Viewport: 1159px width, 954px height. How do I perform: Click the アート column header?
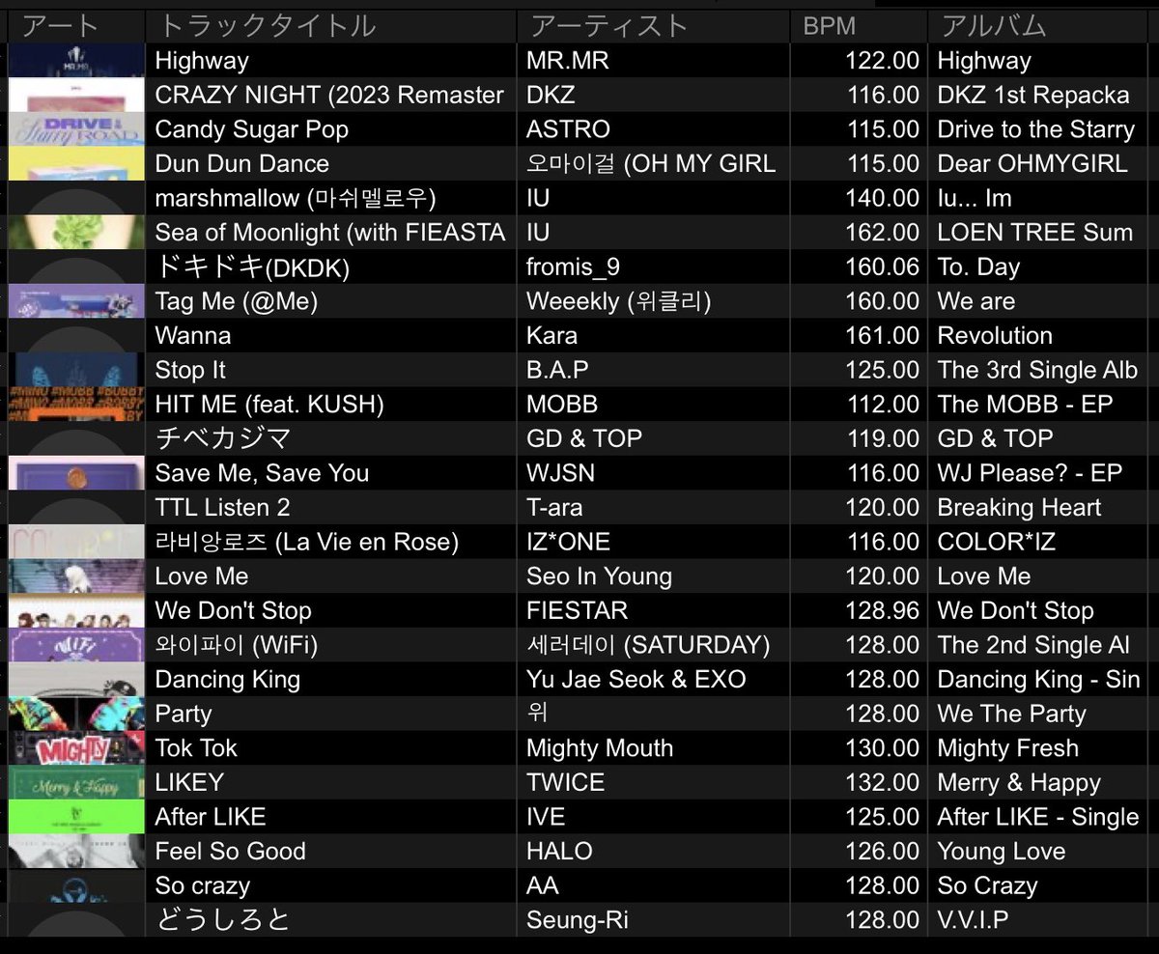coord(76,26)
